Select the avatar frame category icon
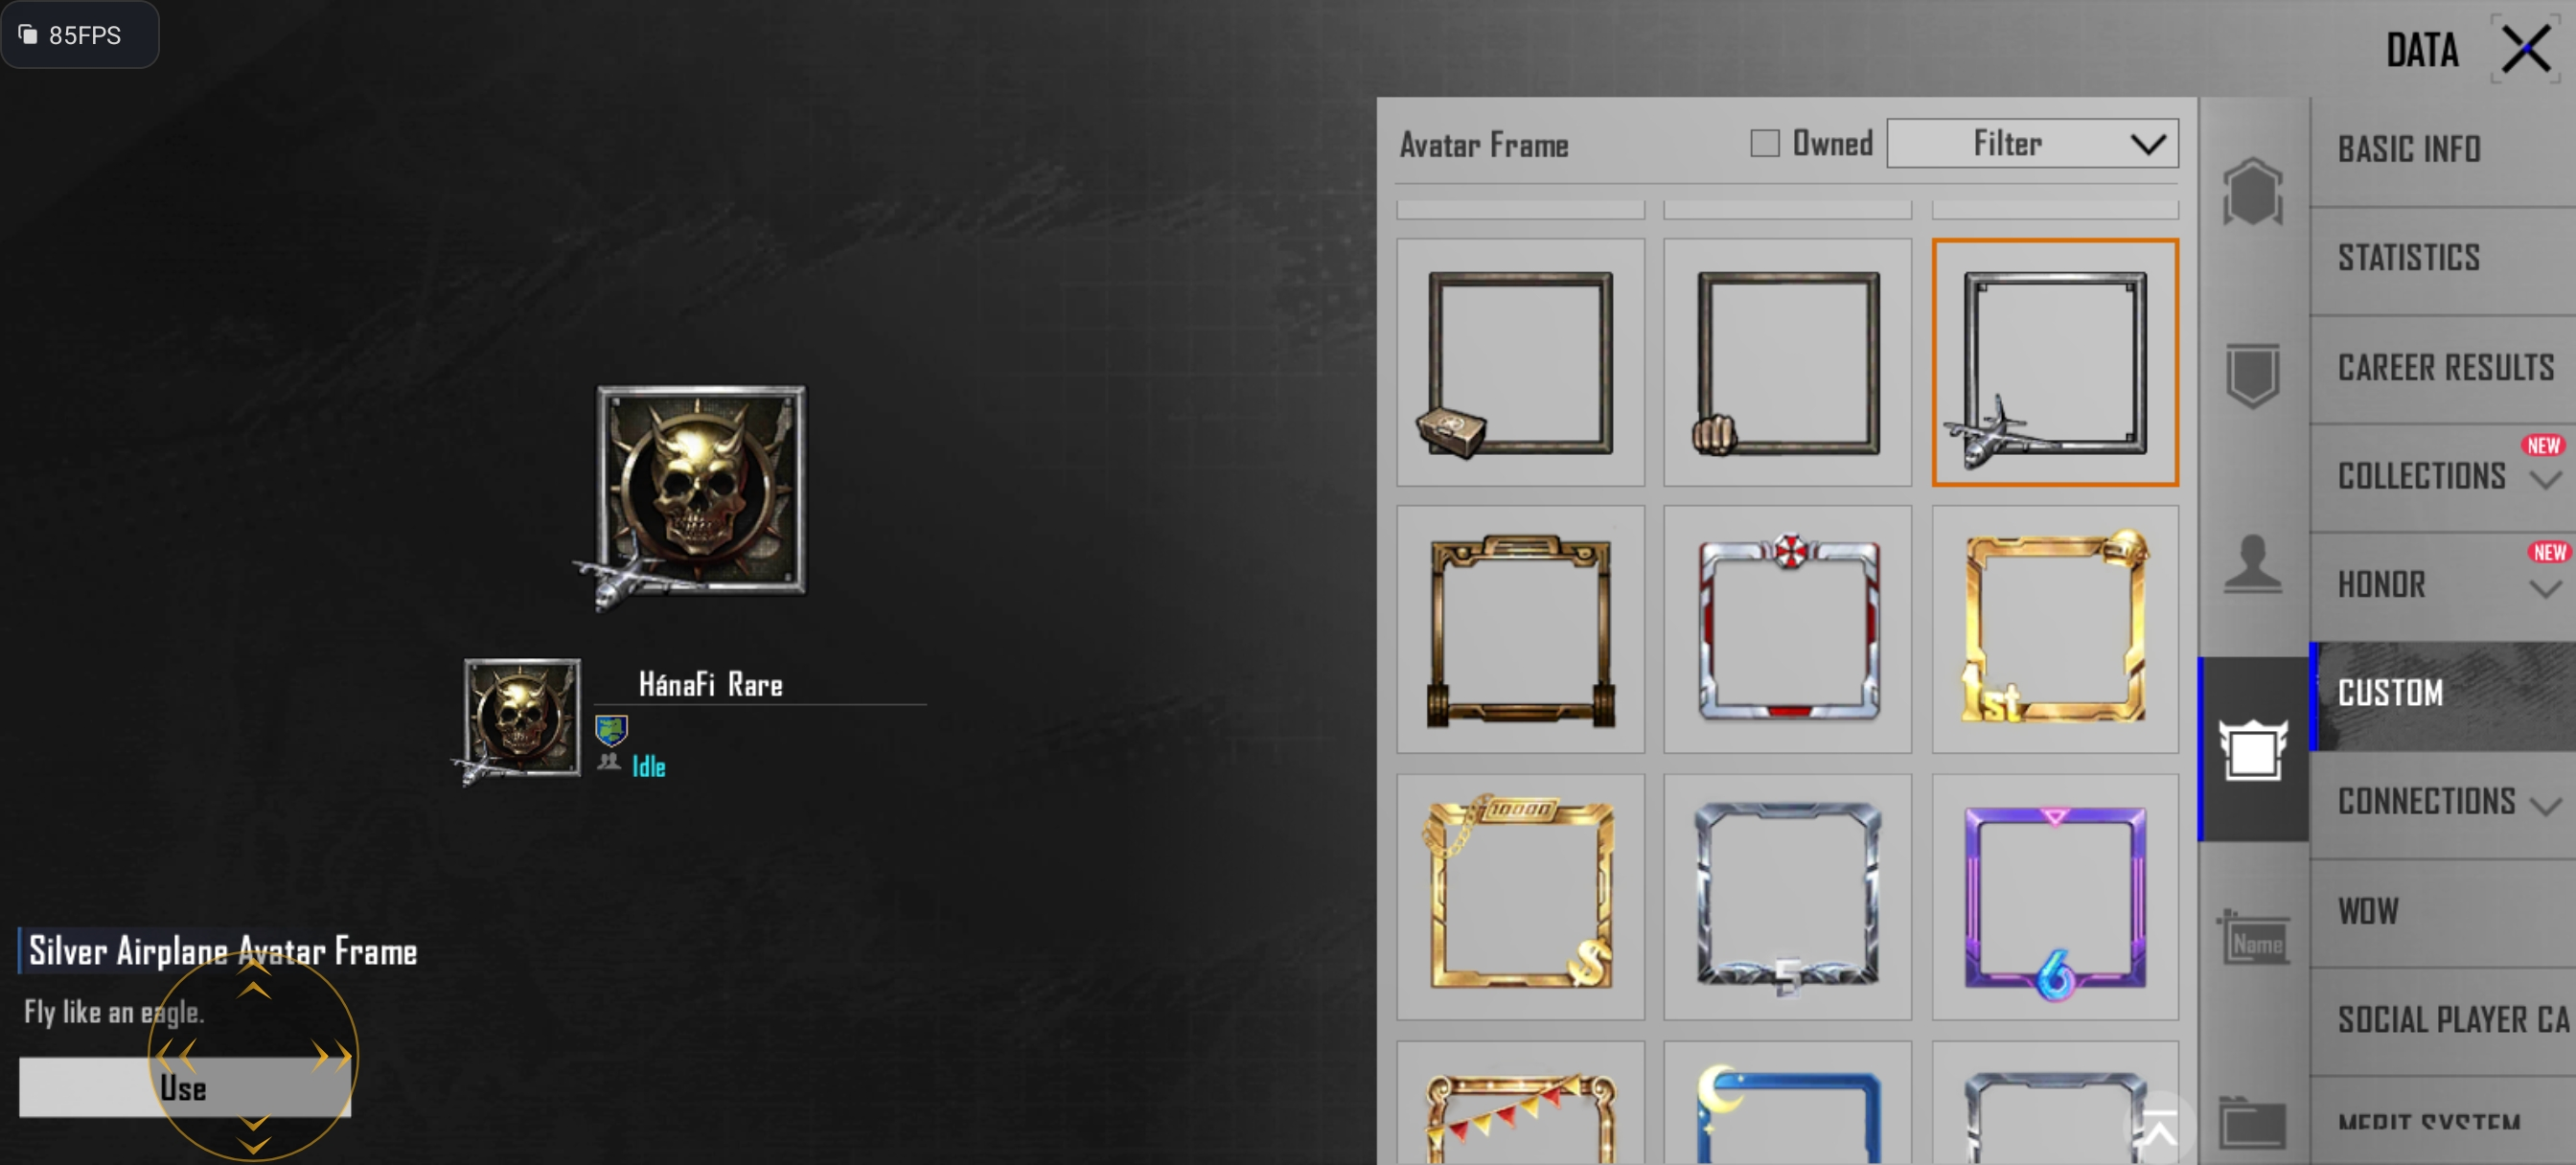Viewport: 2576px width, 1165px height. (x=2253, y=749)
